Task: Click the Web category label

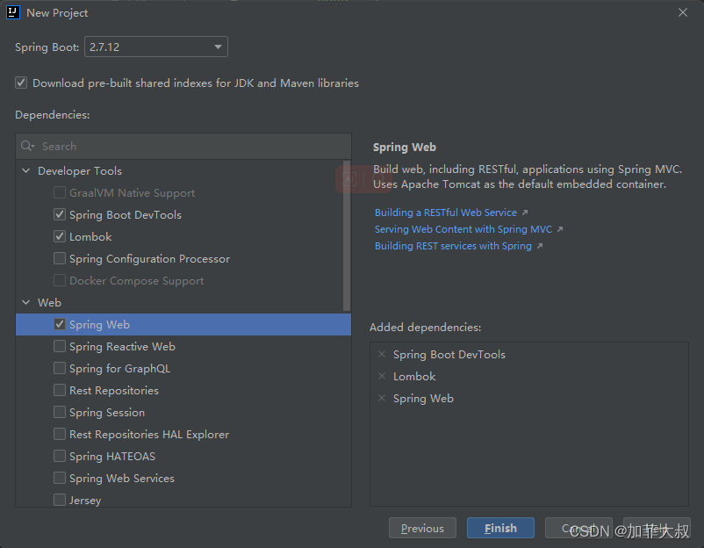Action: pyautogui.click(x=49, y=303)
